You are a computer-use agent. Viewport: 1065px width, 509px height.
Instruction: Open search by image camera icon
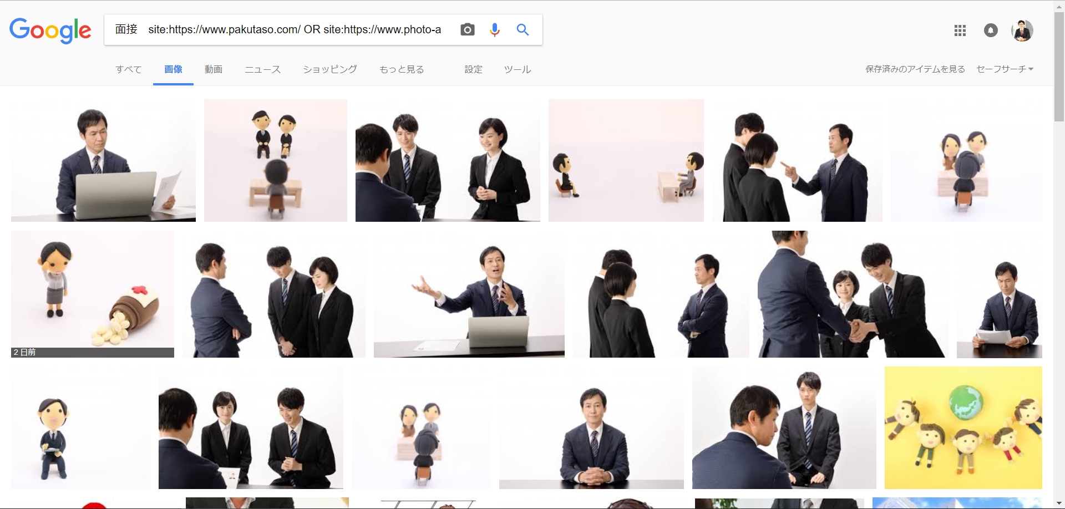pos(468,29)
